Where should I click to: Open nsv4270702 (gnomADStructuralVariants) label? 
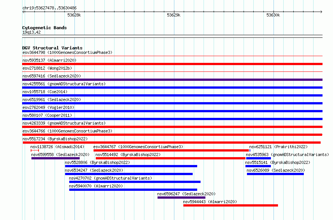pyautogui.click(x=110, y=178)
